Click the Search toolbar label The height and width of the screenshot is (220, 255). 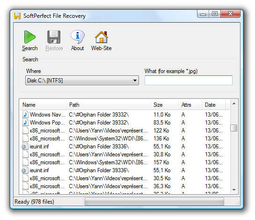(x=30, y=48)
